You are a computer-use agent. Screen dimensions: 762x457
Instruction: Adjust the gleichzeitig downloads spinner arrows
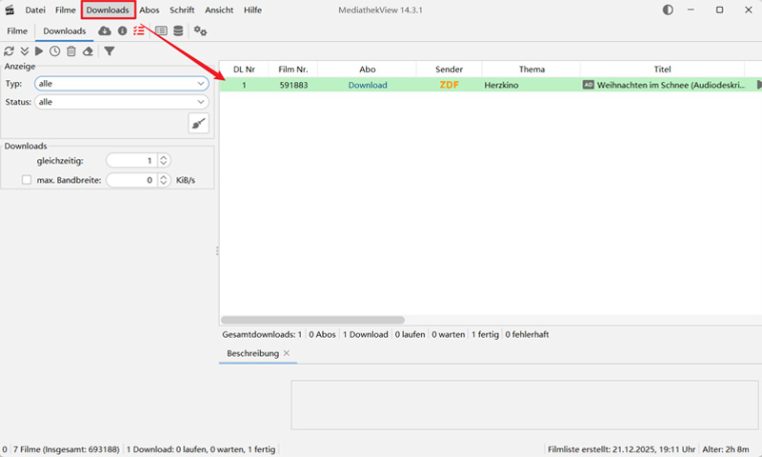coord(164,160)
